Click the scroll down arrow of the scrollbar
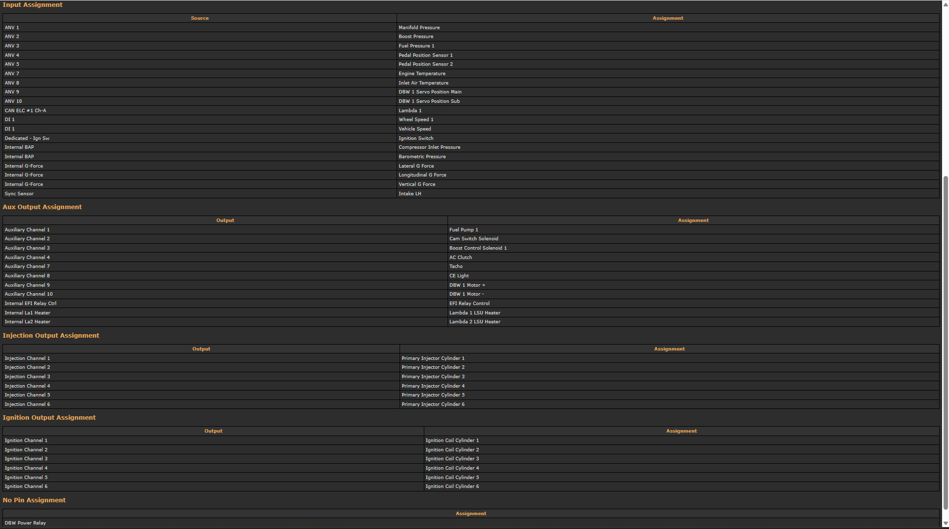The height and width of the screenshot is (529, 949). point(945,524)
